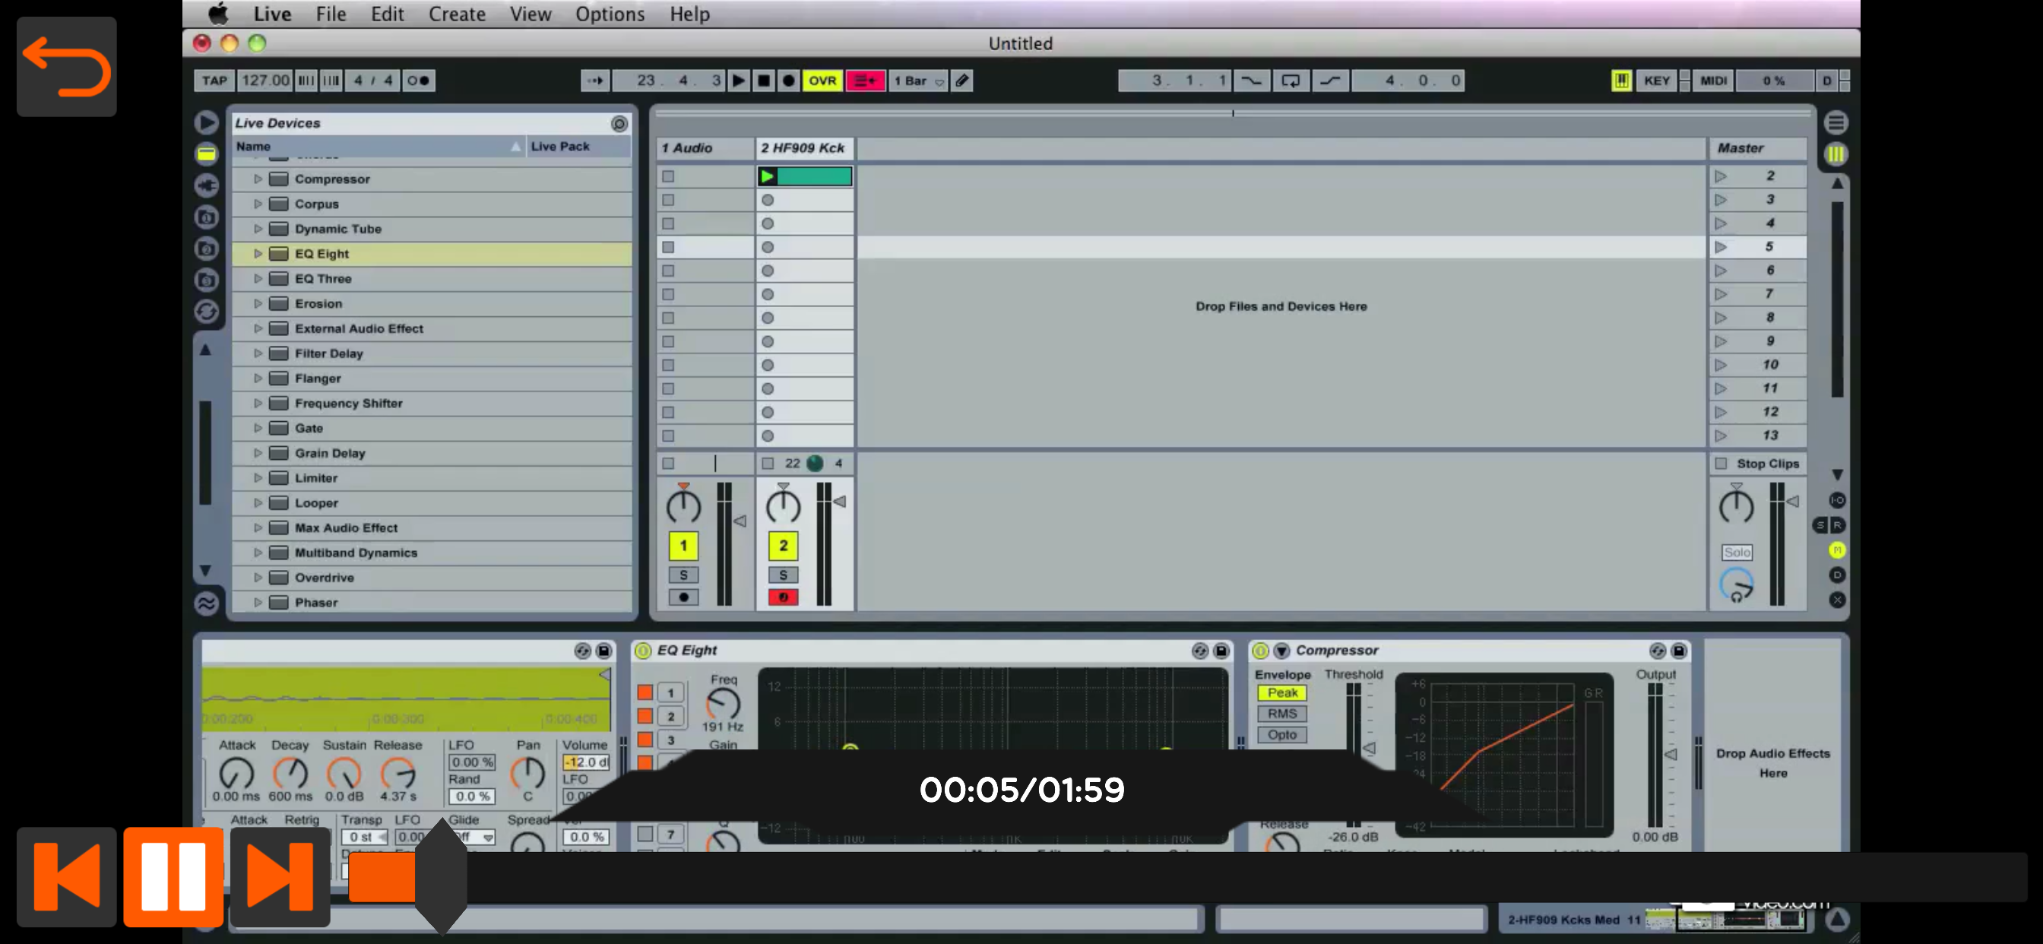The width and height of the screenshot is (2043, 944).
Task: Click the transport Play button in Live
Action: [738, 80]
